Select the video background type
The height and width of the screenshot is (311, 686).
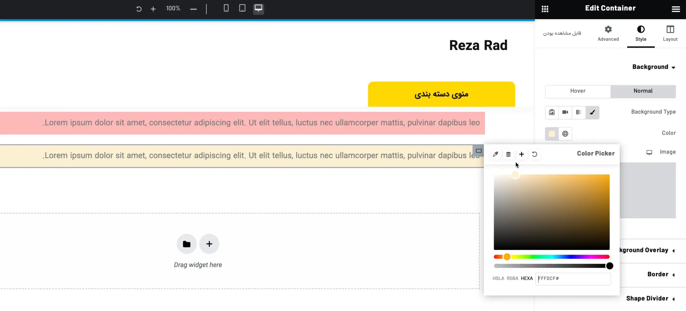point(565,112)
